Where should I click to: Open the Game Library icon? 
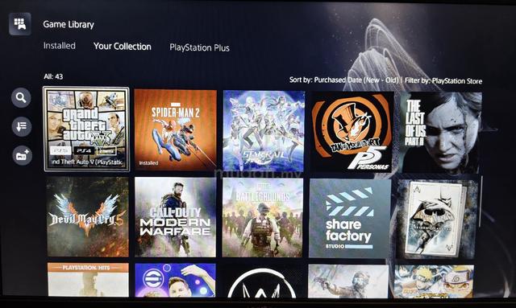(19, 23)
